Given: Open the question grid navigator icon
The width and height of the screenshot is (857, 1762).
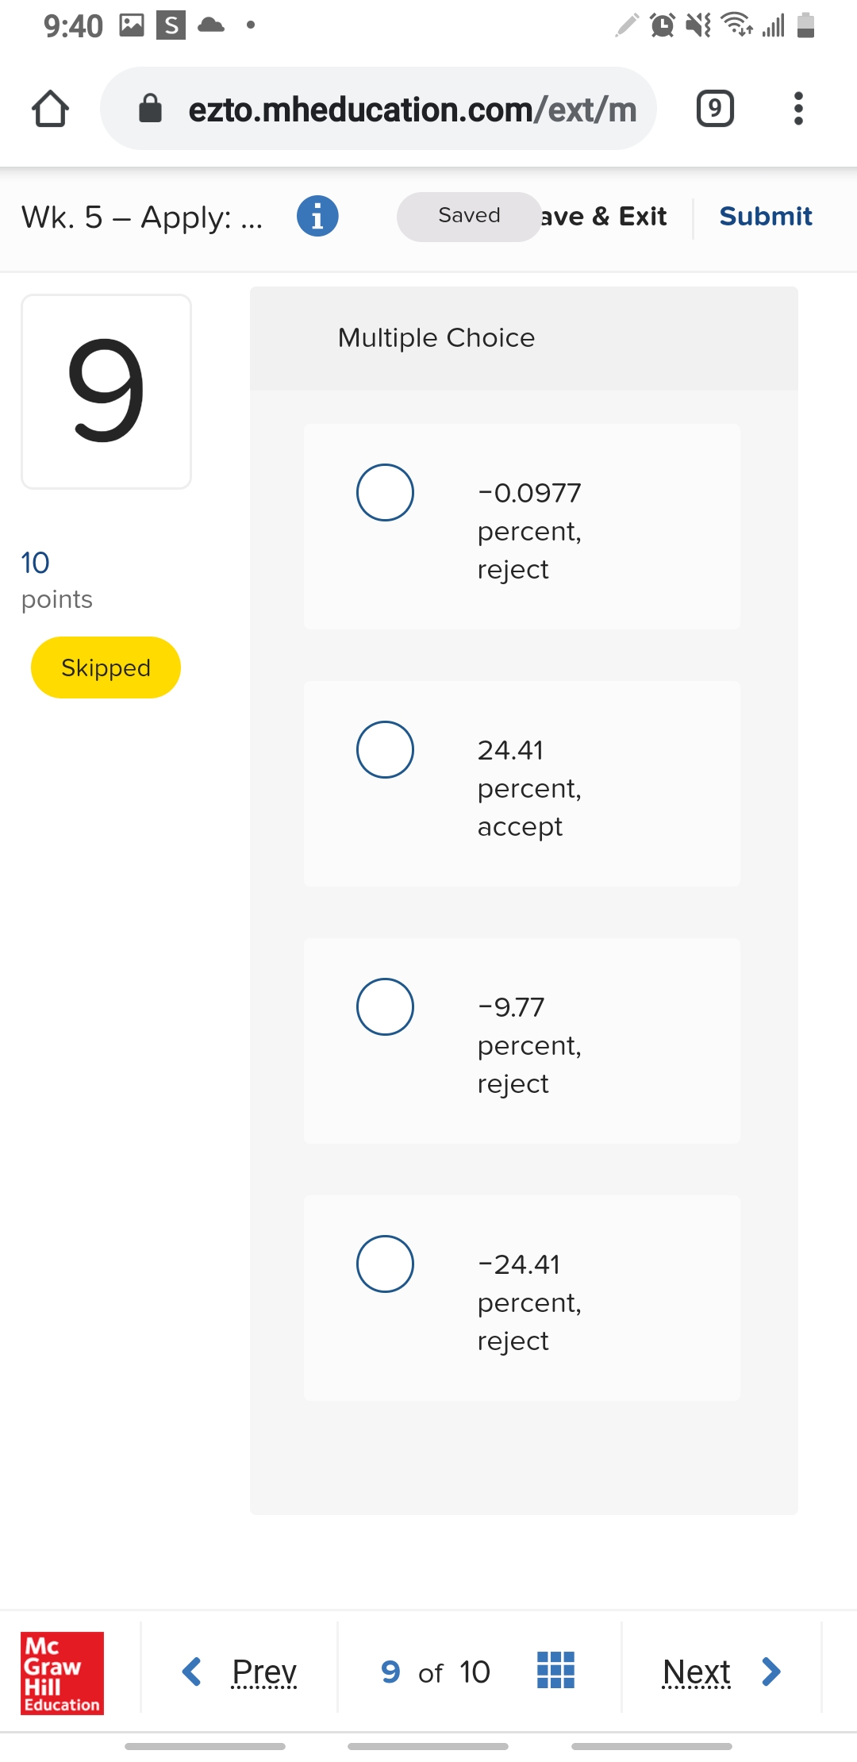Looking at the screenshot, I should [x=555, y=1670].
